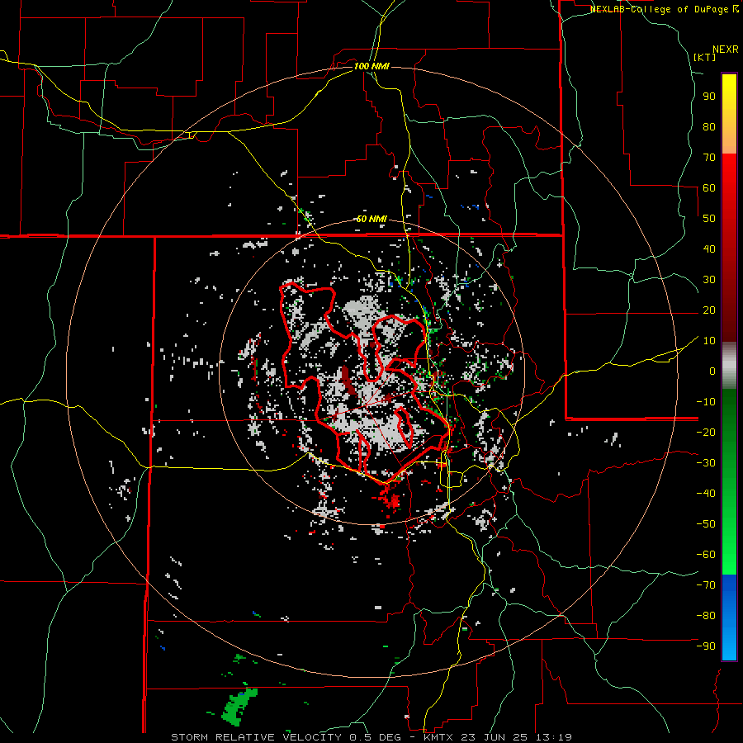743x743 pixels.
Task: Click the green segment of the velocity scale
Action: [729, 481]
